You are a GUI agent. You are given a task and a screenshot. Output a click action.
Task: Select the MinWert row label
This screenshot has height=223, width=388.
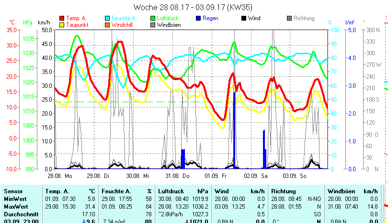click(14, 199)
